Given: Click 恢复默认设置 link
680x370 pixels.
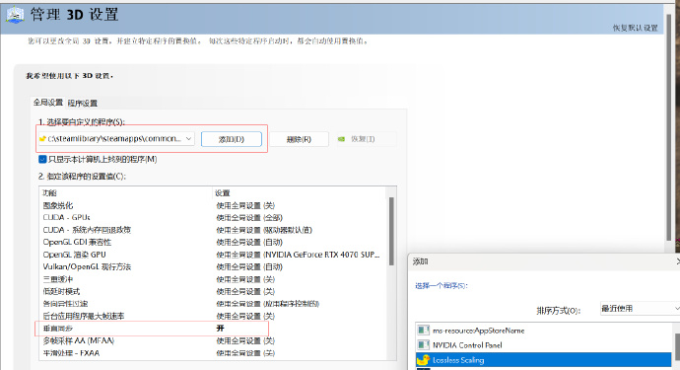Looking at the screenshot, I should (x=635, y=28).
